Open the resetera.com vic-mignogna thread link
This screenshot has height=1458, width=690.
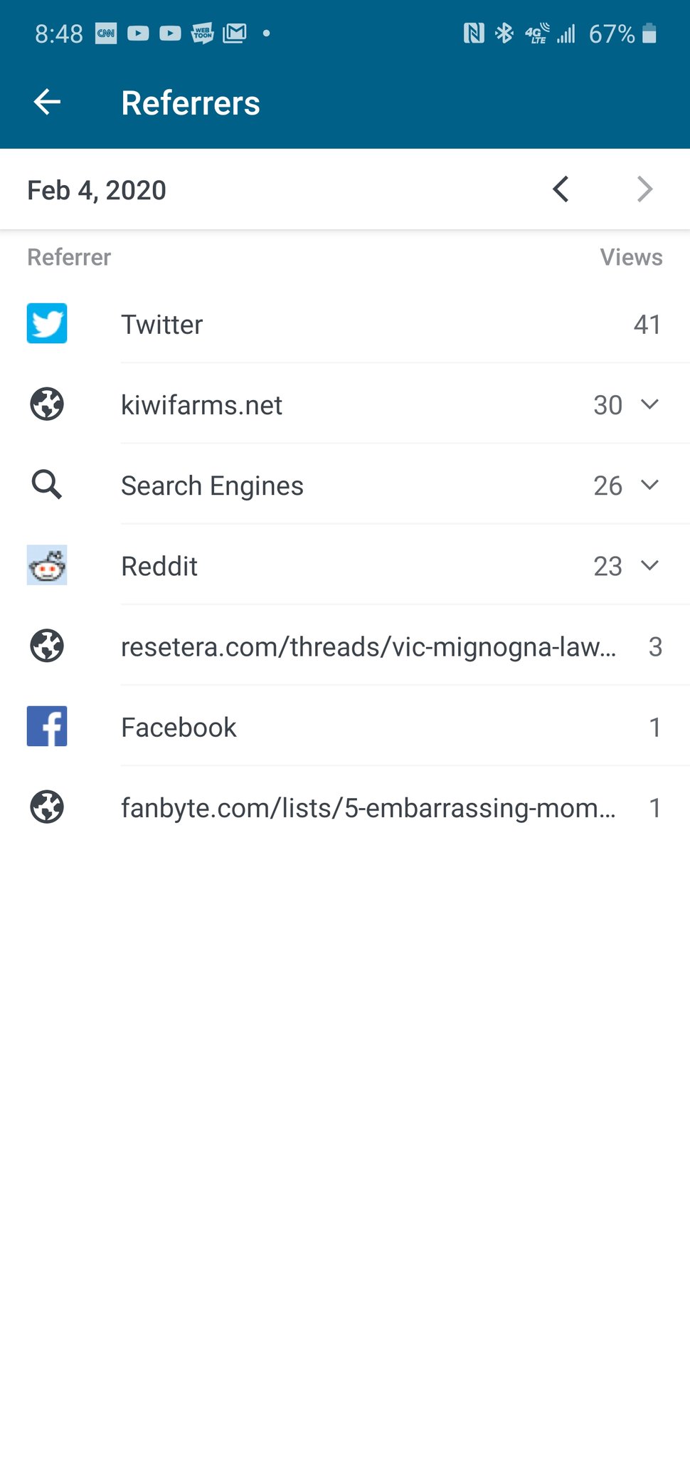(368, 646)
